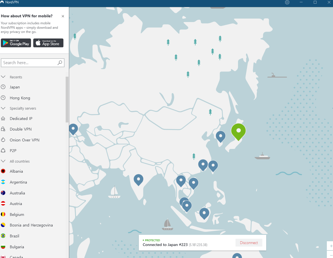Open the App Store download badge
The image size is (333, 258).
[x=48, y=43]
